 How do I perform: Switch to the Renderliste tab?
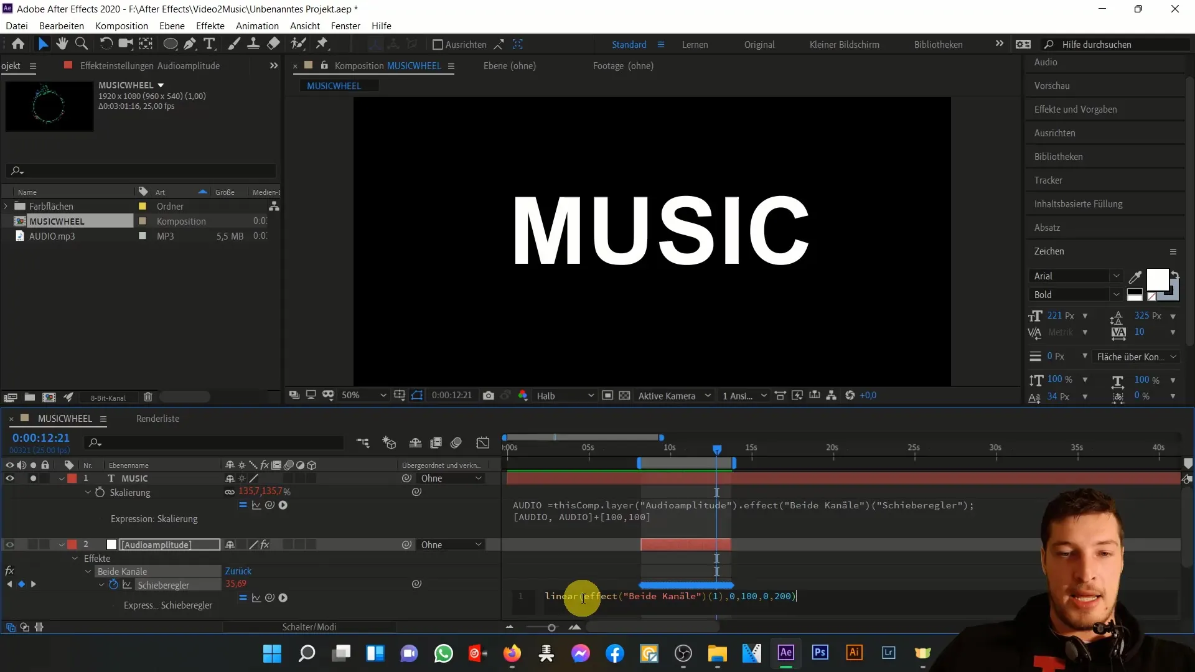tap(157, 419)
